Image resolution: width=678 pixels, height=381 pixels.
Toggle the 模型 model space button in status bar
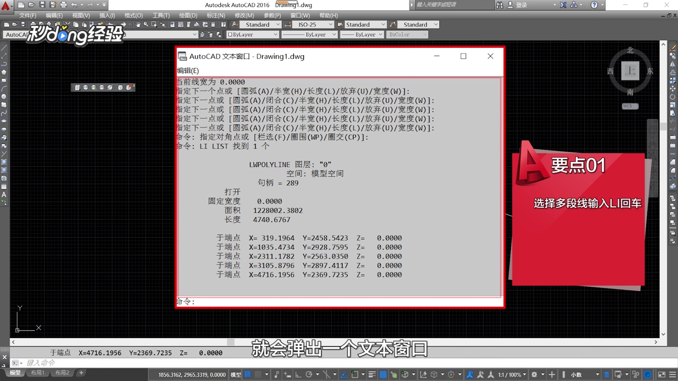tap(236, 374)
